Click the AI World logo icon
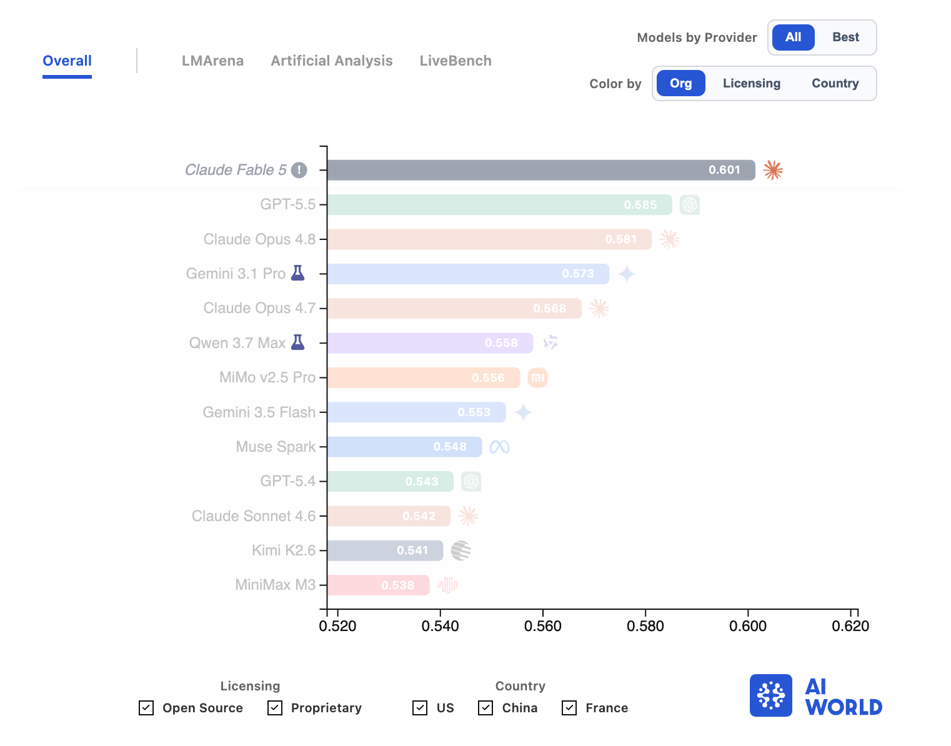Screen dimensions: 951x746 [x=771, y=695]
